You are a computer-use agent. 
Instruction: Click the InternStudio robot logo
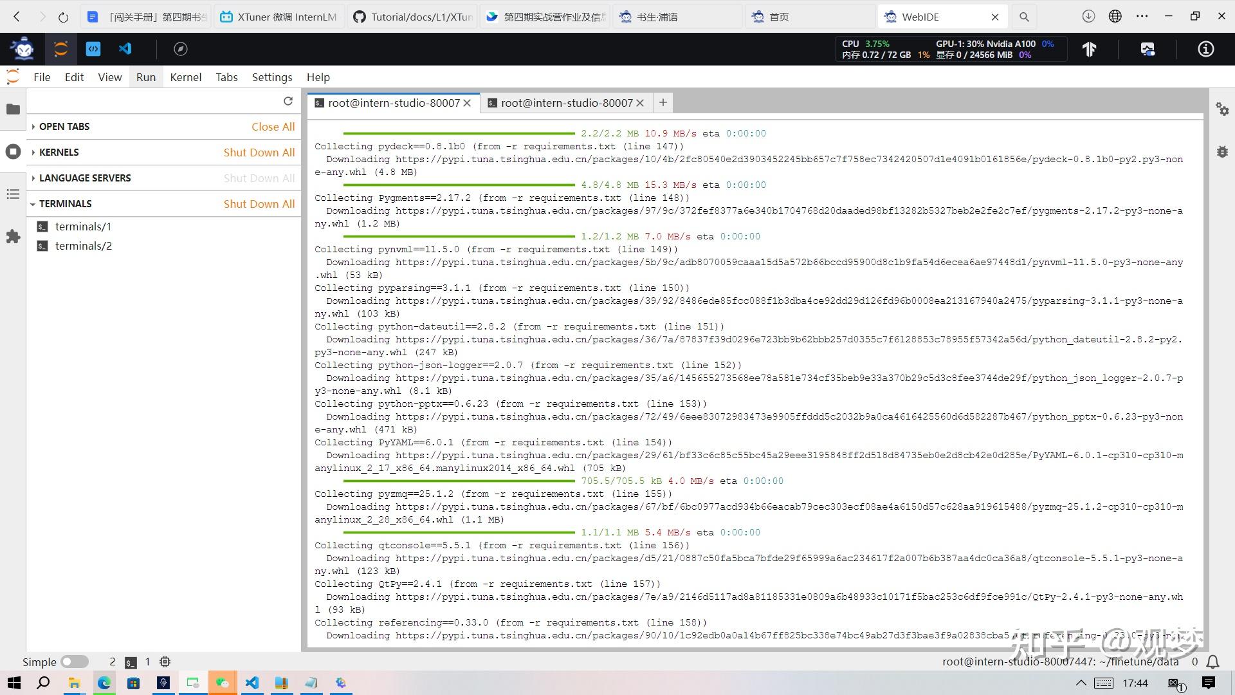click(x=24, y=49)
